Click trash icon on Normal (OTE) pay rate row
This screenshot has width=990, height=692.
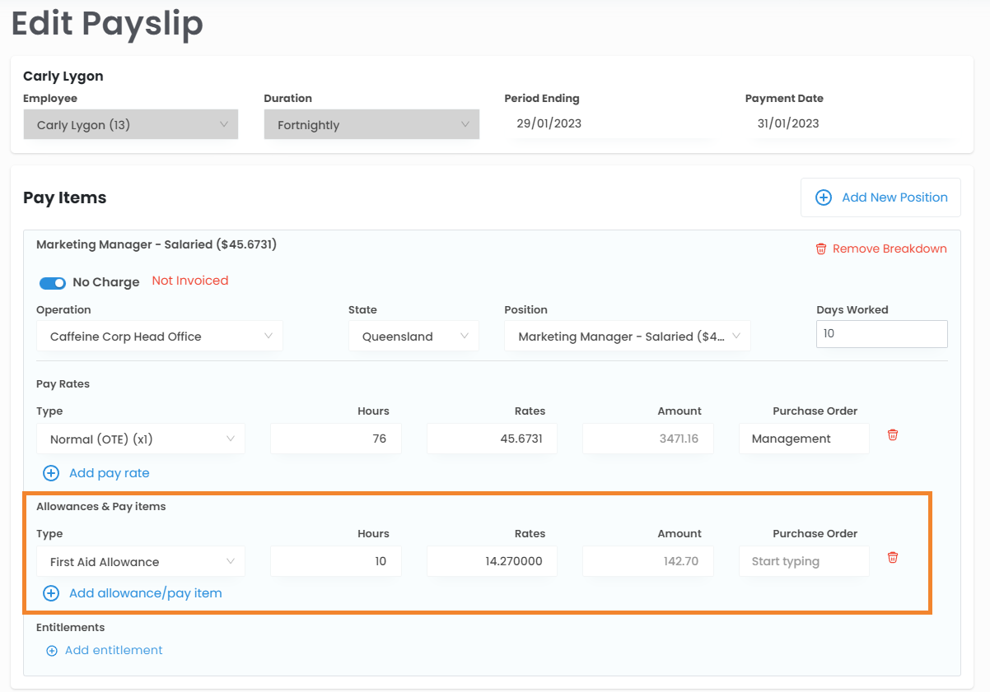pos(892,435)
